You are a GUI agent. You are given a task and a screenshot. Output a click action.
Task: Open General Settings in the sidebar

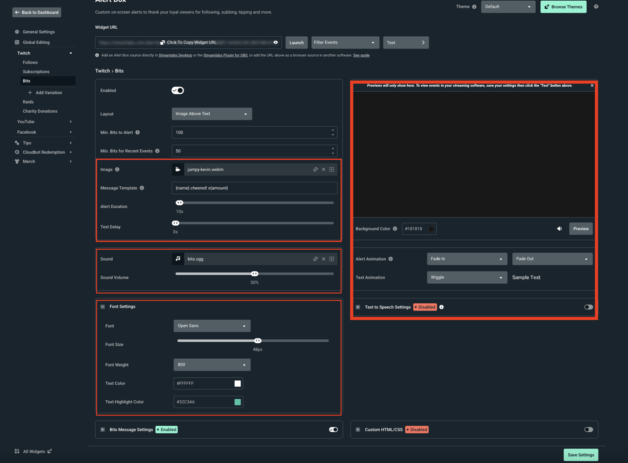pos(39,32)
